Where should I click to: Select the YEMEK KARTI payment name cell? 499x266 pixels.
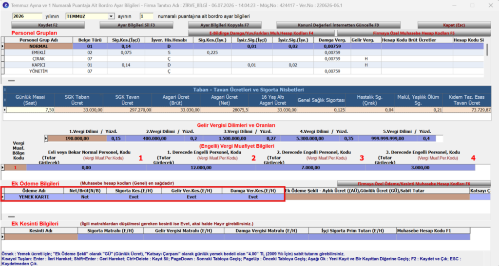pos(34,197)
